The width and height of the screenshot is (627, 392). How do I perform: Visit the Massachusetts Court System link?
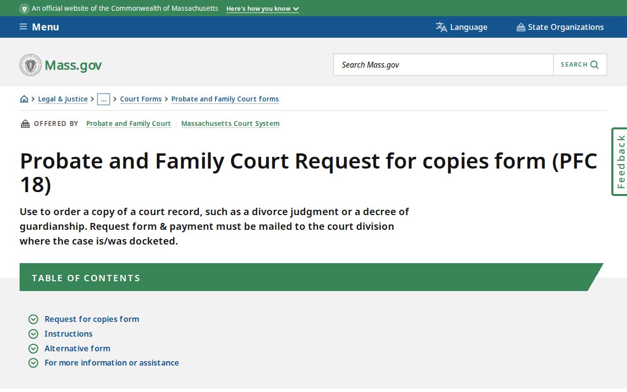230,123
